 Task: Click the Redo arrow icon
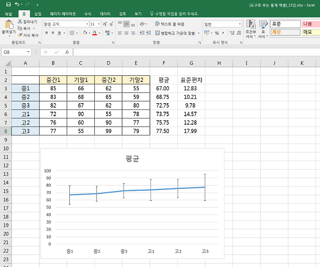28,4
